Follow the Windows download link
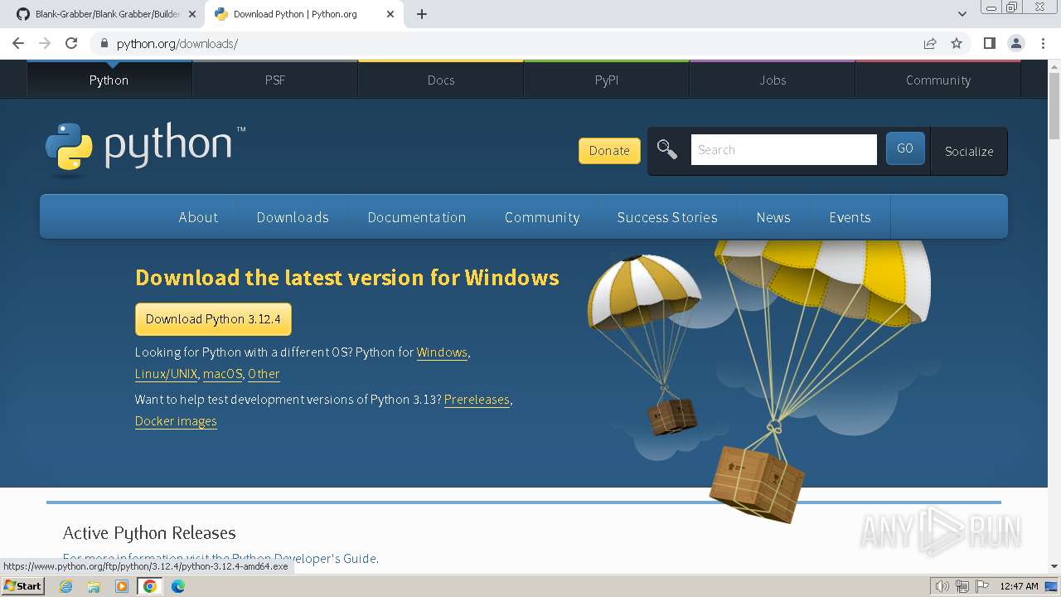 [442, 352]
